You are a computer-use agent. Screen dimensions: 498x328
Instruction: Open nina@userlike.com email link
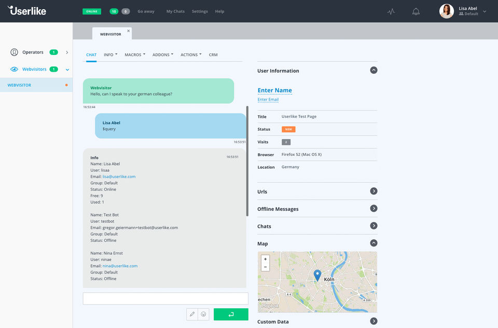[120, 266]
